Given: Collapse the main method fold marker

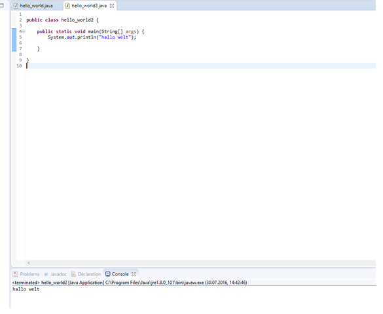Looking at the screenshot, I should pyautogui.click(x=24, y=31).
